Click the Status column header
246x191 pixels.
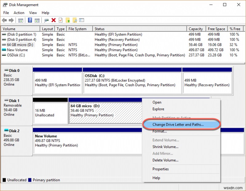[x=140, y=29]
